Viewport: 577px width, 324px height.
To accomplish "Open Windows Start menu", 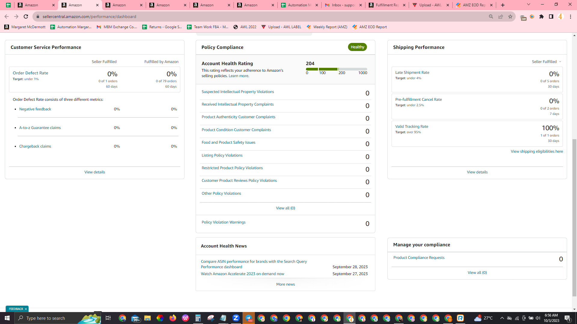I will coord(7,318).
